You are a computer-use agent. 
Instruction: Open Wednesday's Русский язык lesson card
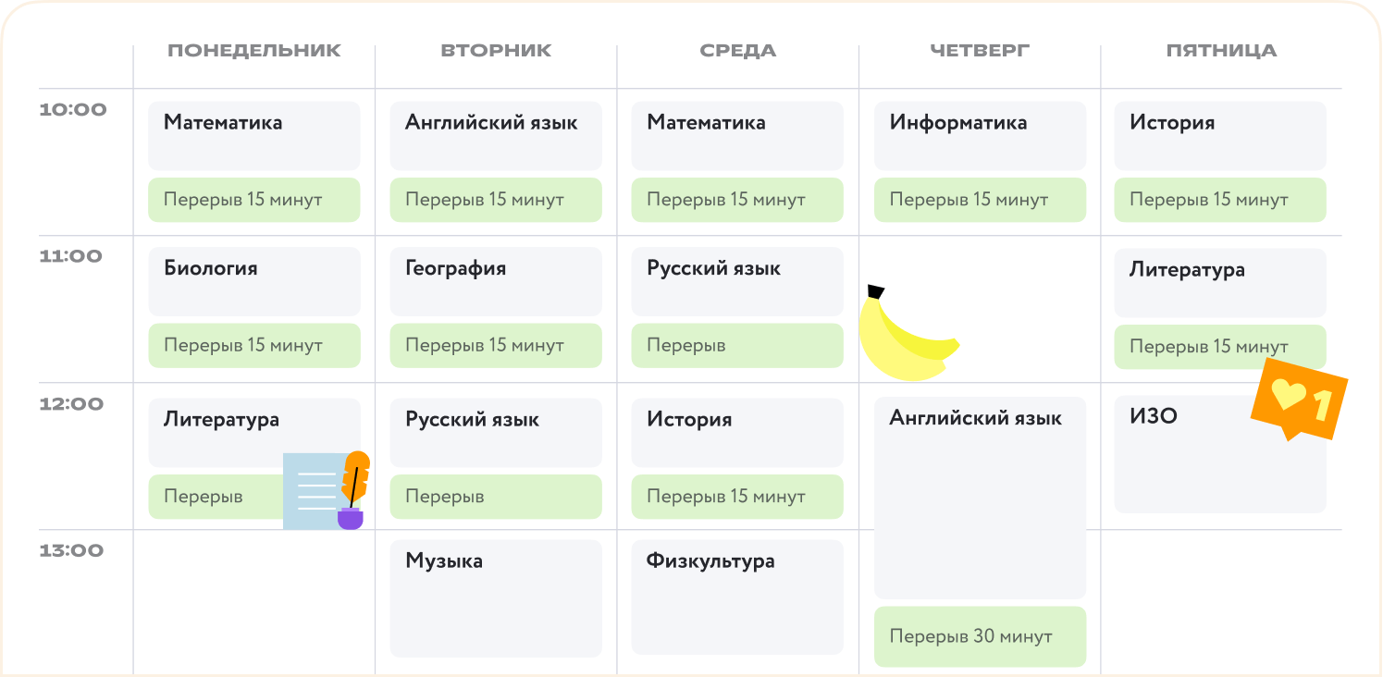[x=737, y=281]
